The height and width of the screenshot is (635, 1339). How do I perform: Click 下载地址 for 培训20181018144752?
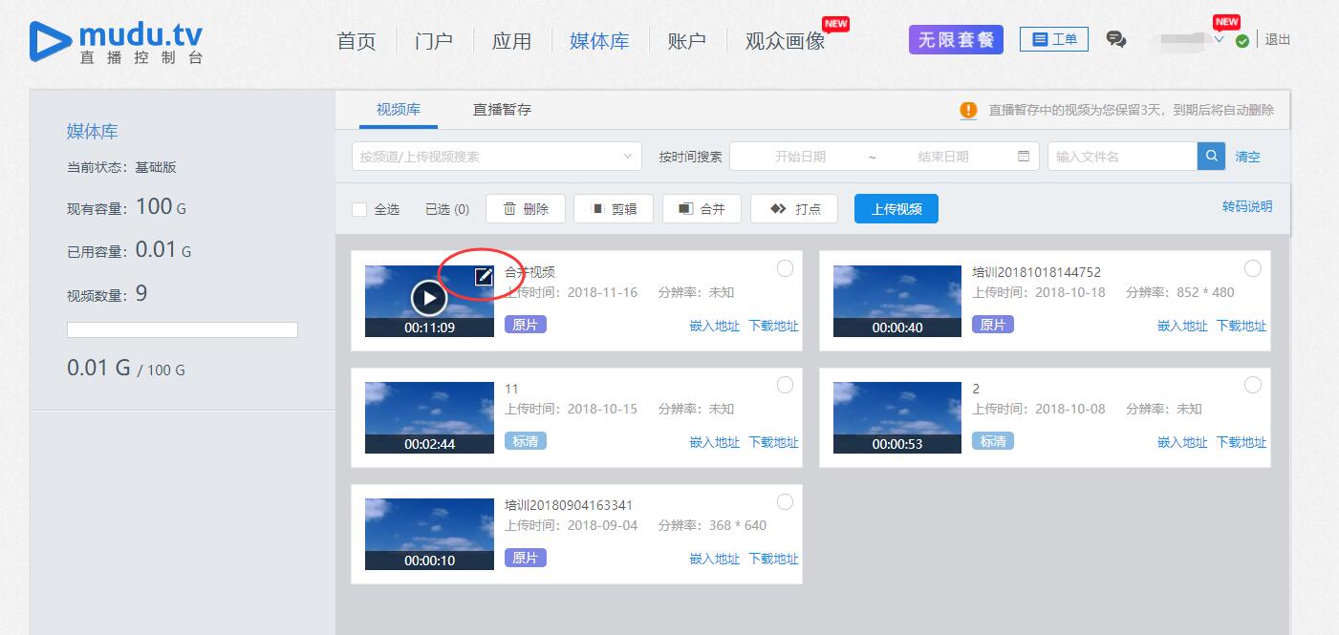tap(1242, 326)
